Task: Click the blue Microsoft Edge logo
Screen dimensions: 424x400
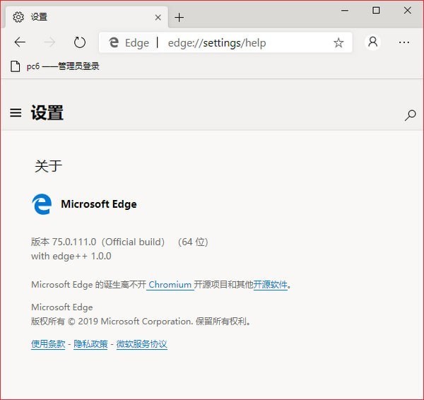Action: (42, 204)
